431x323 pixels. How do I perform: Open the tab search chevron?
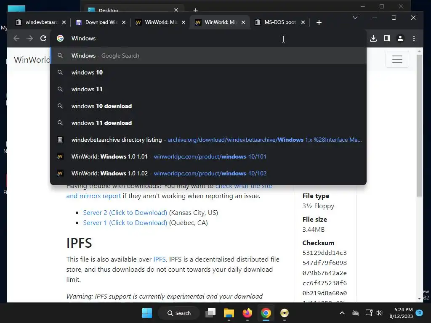355,18
